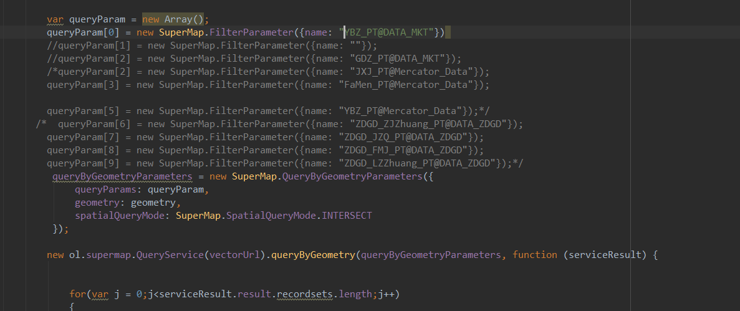The width and height of the screenshot is (740, 311).
Task: Click the 'function' keyword in the callback
Action: point(535,255)
